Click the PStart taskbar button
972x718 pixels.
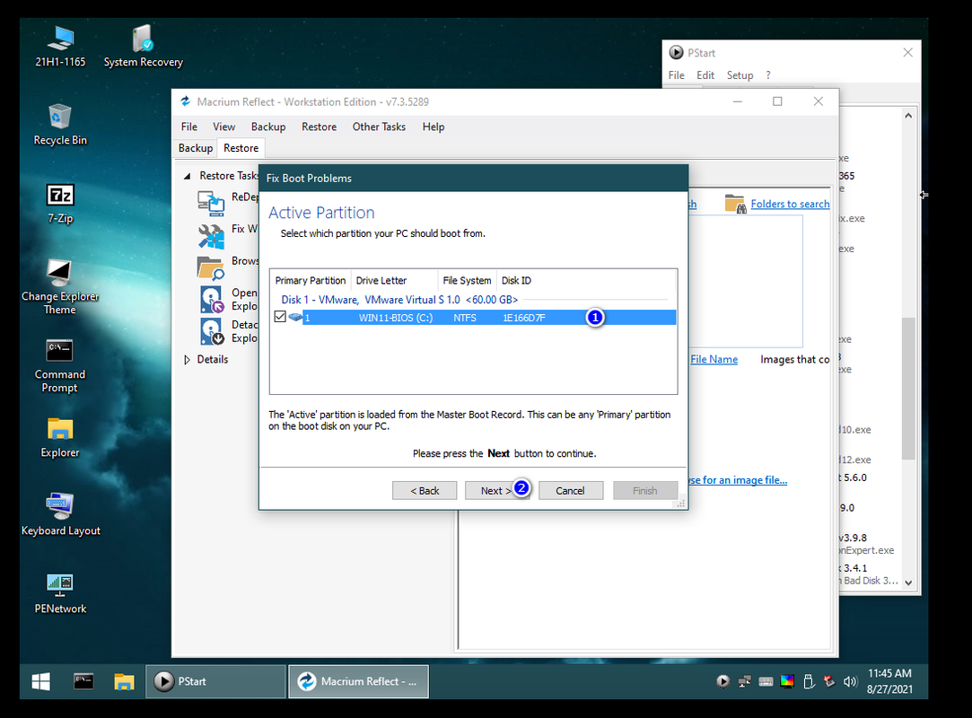click(215, 681)
